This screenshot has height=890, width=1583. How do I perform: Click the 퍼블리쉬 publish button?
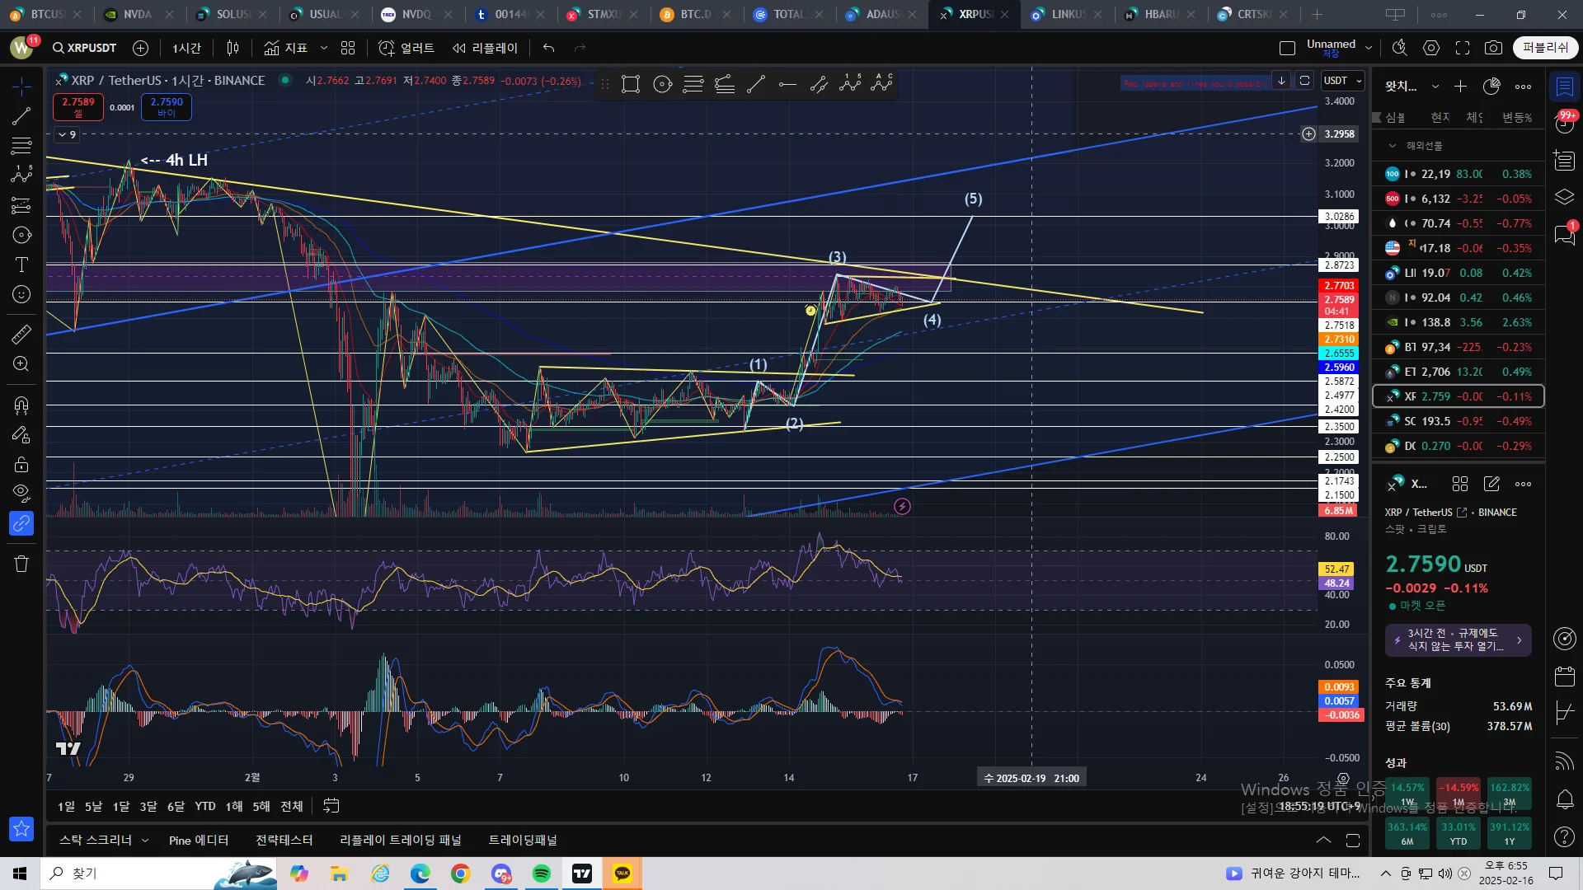1545,48
